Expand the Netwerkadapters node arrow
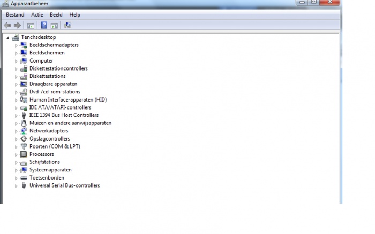The height and width of the screenshot is (234, 375). 16,131
